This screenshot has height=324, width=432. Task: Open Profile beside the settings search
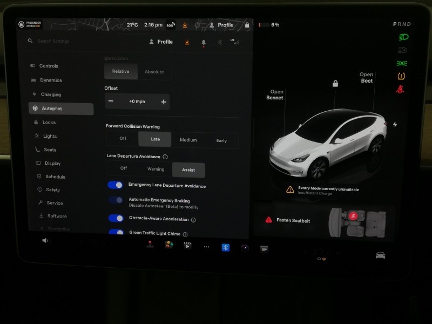pos(161,42)
